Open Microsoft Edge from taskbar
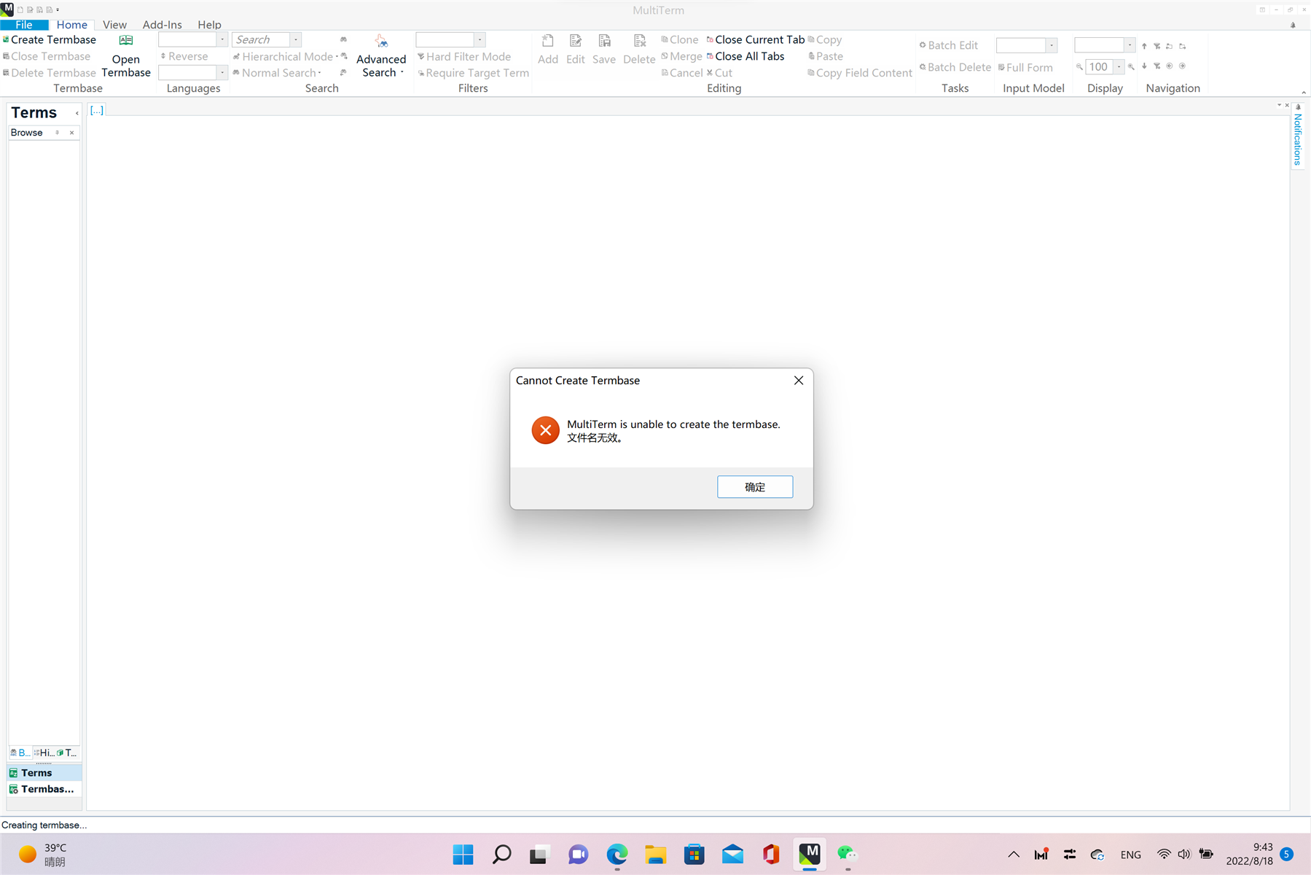This screenshot has height=875, width=1311. point(617,854)
